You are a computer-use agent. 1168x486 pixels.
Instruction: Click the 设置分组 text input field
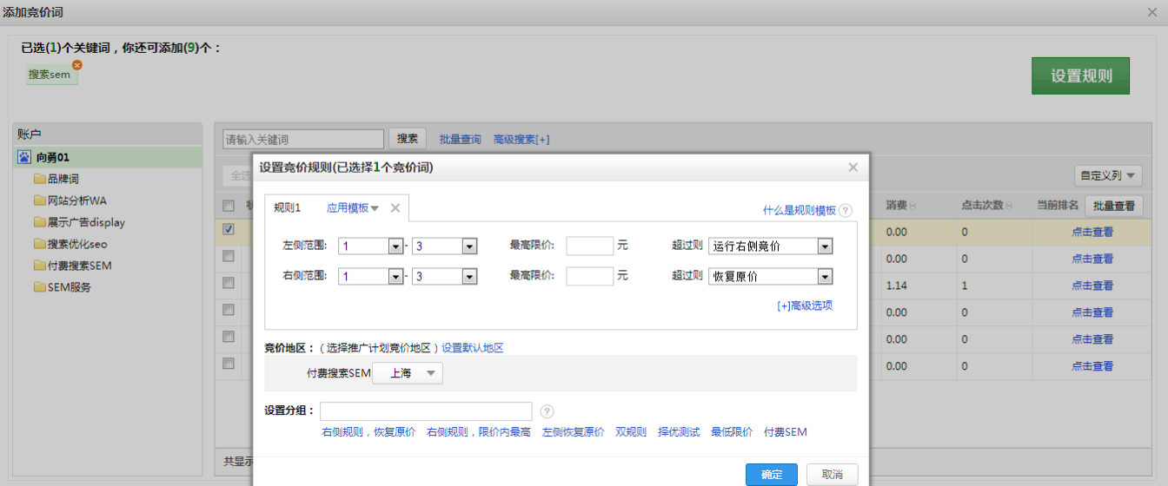[426, 411]
